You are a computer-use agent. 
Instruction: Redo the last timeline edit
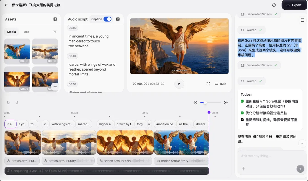[x=17, y=102]
